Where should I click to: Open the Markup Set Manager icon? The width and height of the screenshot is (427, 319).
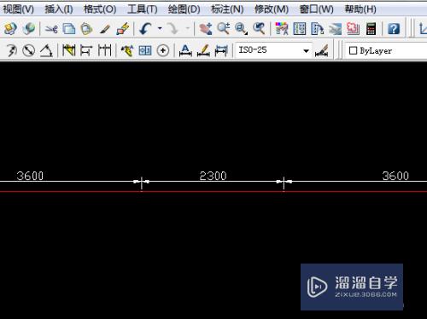[x=353, y=29]
